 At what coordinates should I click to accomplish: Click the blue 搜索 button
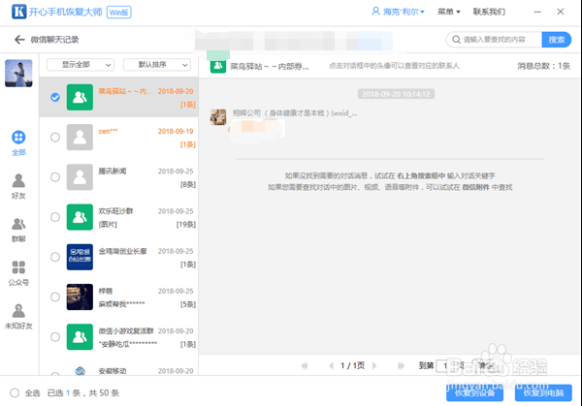click(556, 40)
